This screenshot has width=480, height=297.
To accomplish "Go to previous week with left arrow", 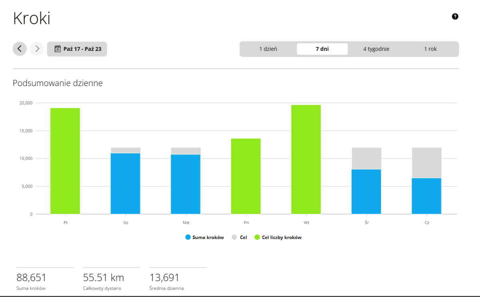I will point(20,49).
